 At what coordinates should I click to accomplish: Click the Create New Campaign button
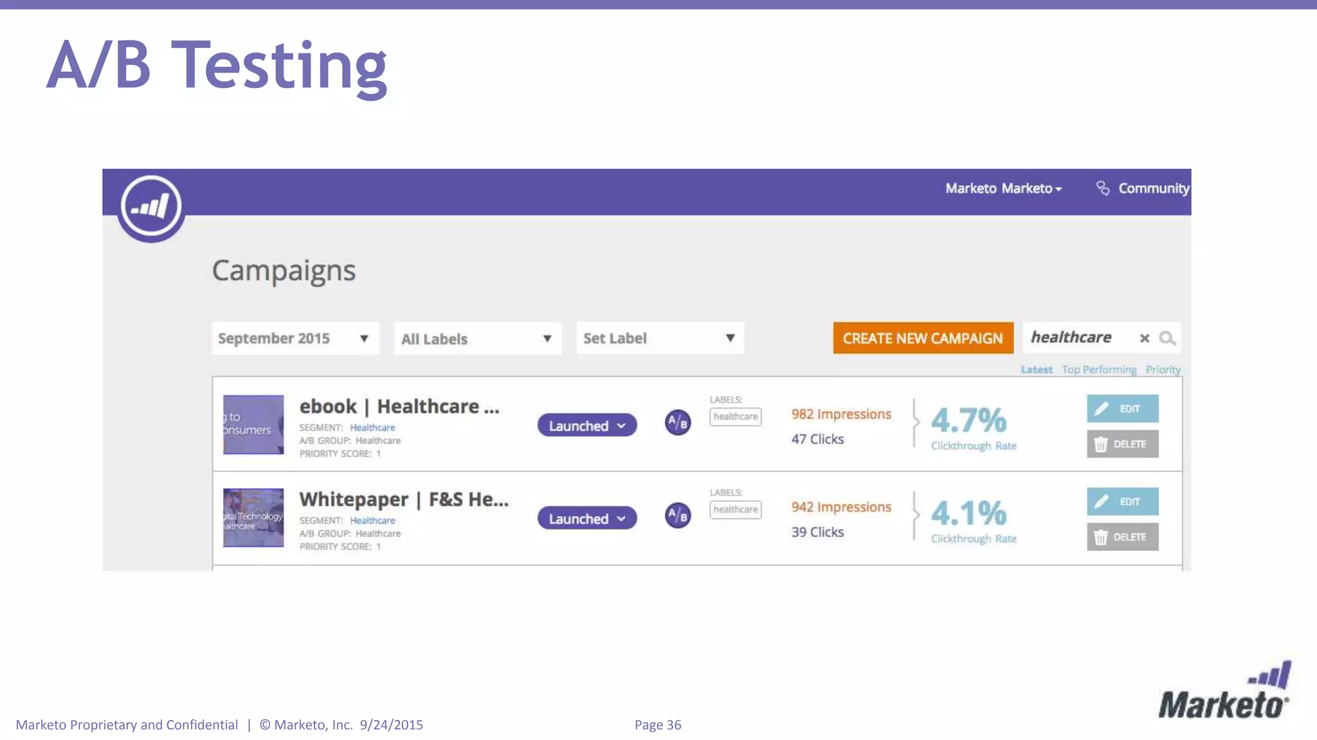[923, 338]
